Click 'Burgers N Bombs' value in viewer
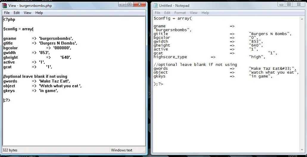 pyautogui.click(x=58, y=43)
